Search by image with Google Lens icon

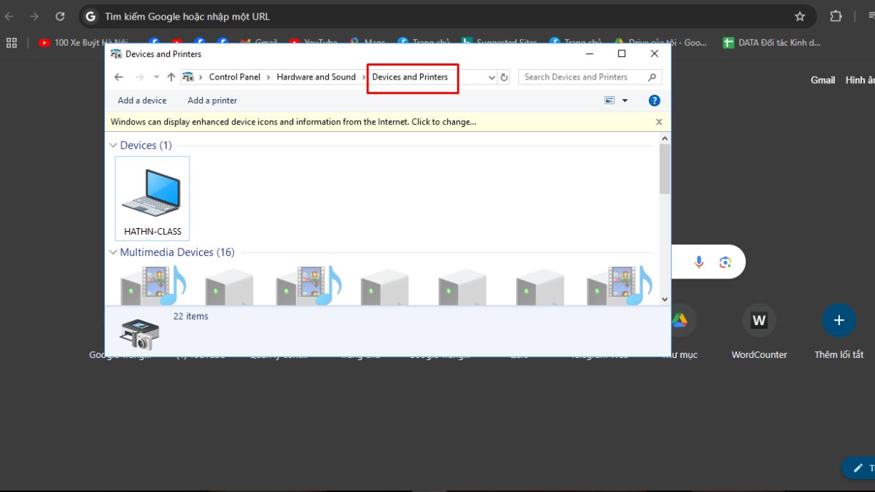[x=725, y=262]
